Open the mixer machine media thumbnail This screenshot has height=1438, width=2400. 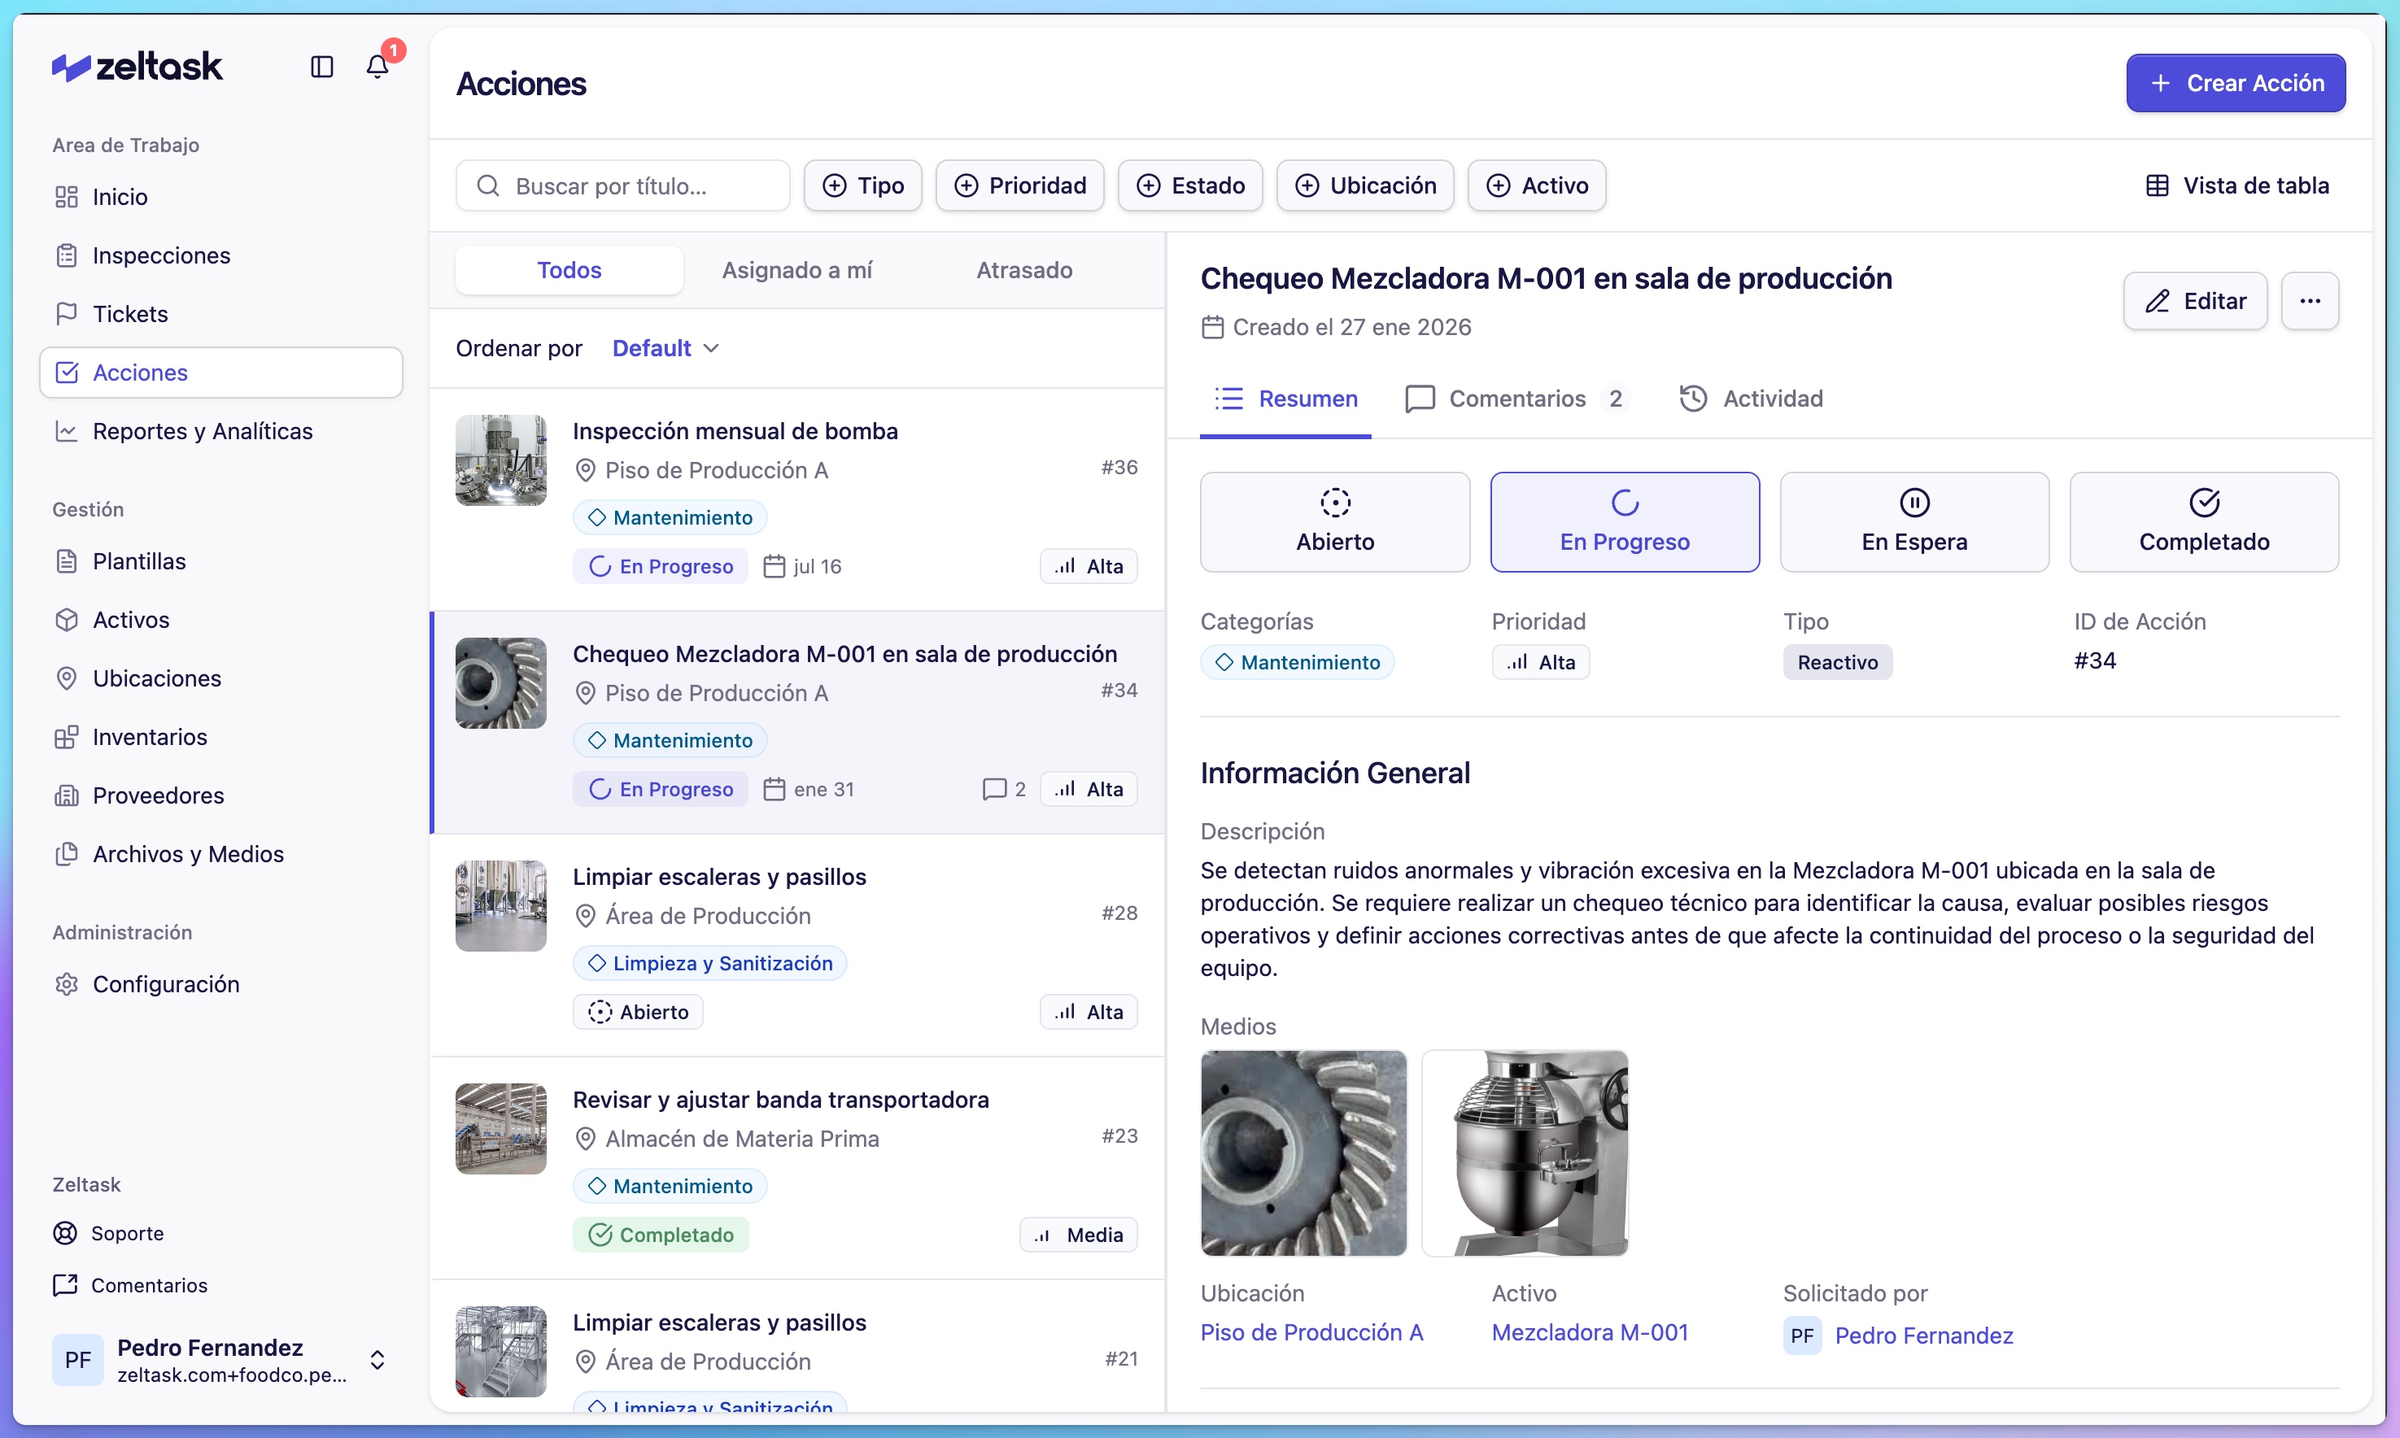pyautogui.click(x=1525, y=1153)
